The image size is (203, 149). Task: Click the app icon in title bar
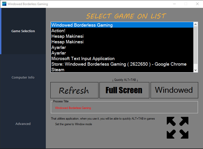pos(4,4)
